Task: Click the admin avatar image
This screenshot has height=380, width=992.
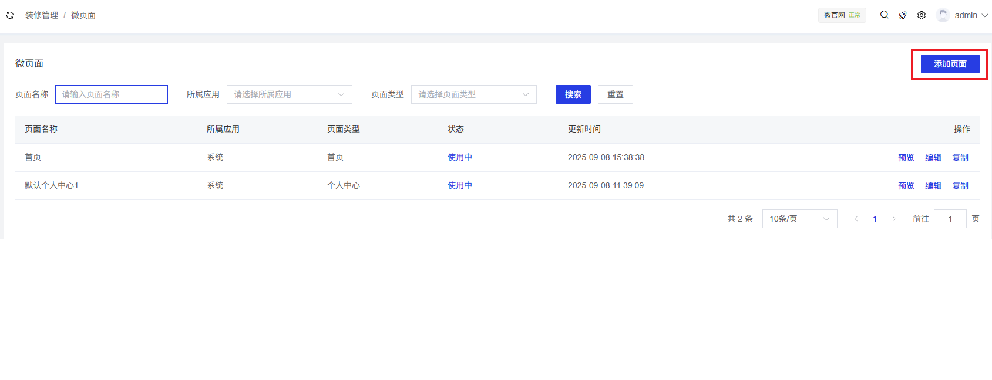Action: 943,15
